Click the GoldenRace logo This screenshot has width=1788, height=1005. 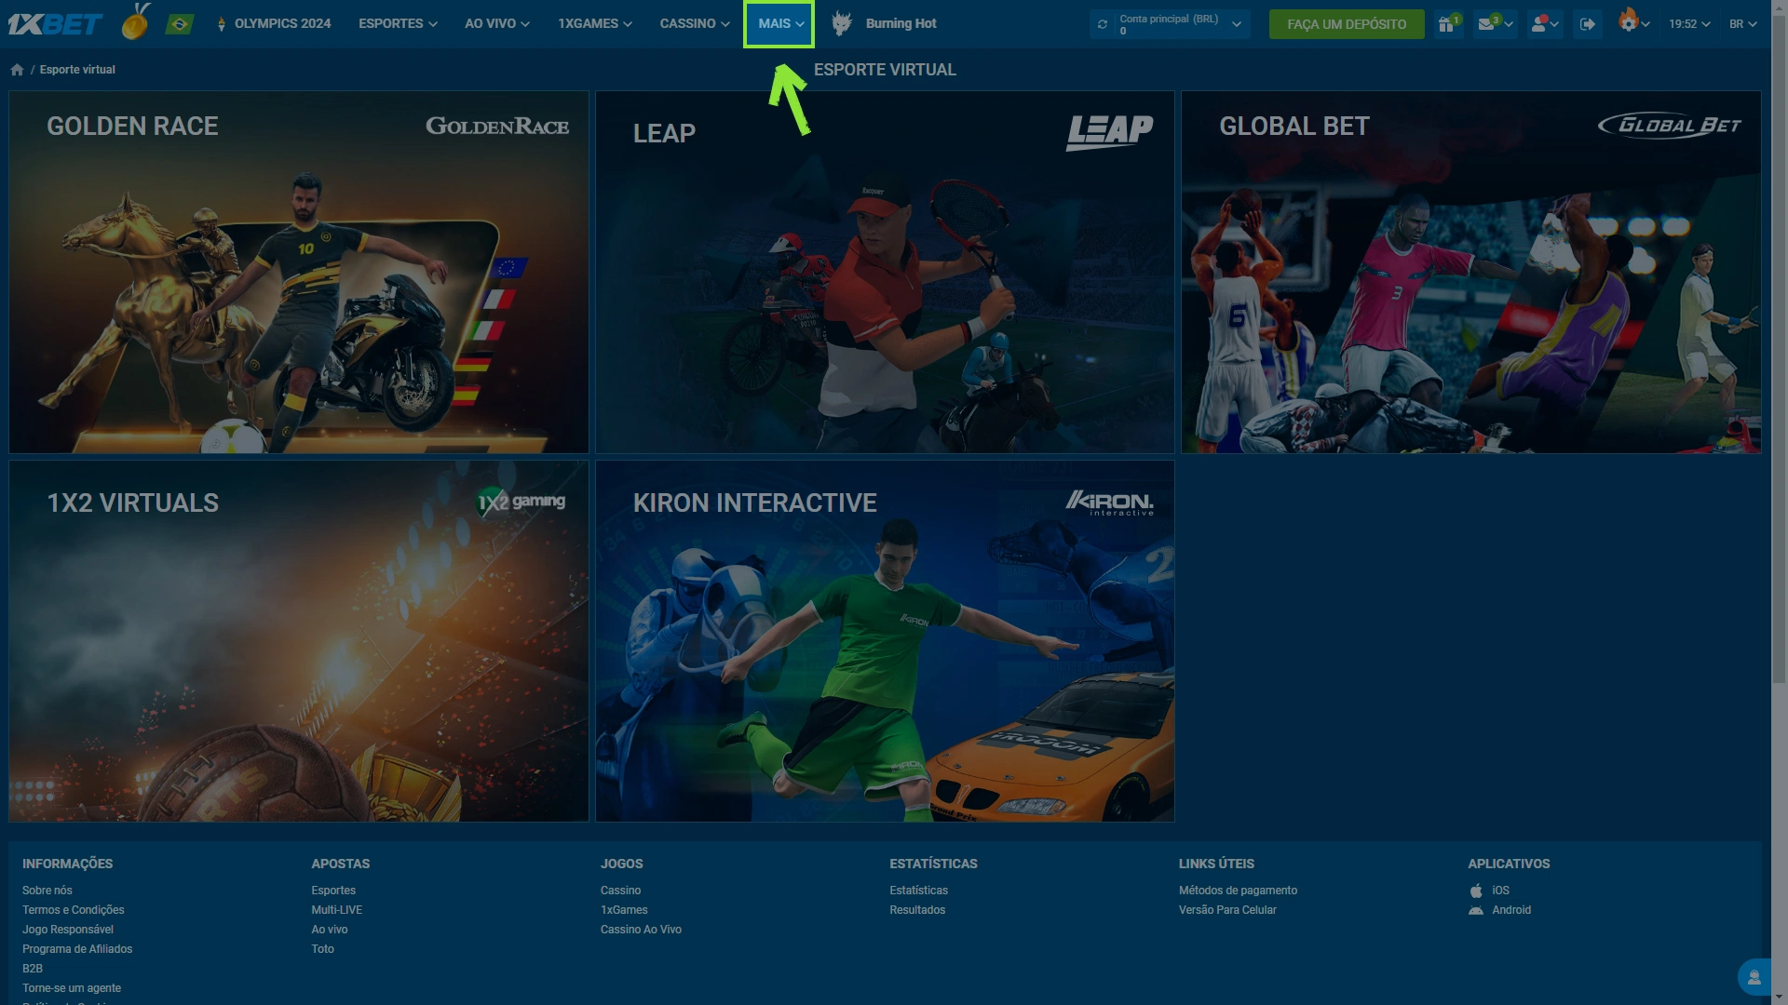(x=497, y=126)
